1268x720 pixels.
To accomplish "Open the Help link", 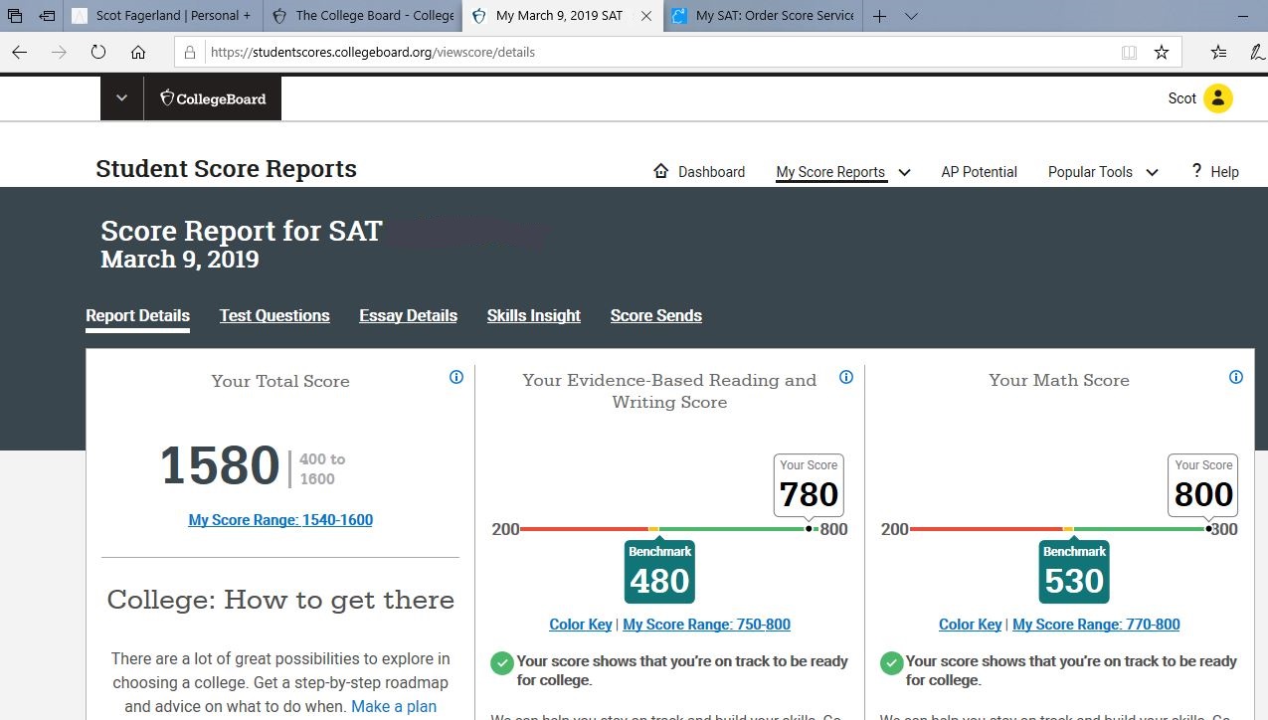I will click(x=1224, y=172).
